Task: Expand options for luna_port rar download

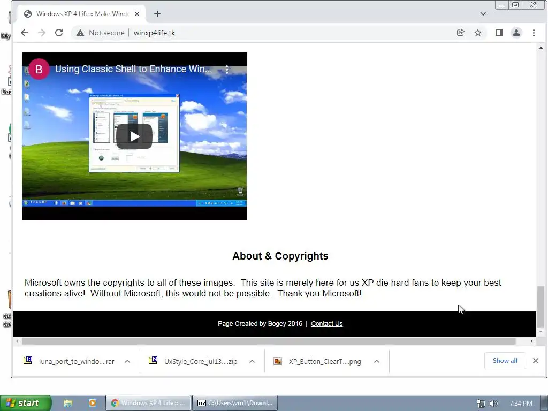Action: click(x=127, y=361)
